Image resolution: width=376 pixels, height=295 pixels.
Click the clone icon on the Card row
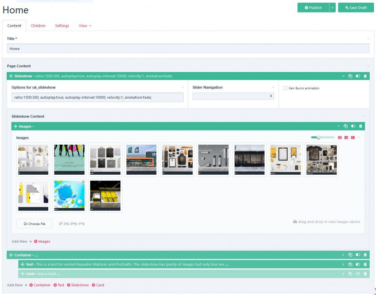(350, 274)
